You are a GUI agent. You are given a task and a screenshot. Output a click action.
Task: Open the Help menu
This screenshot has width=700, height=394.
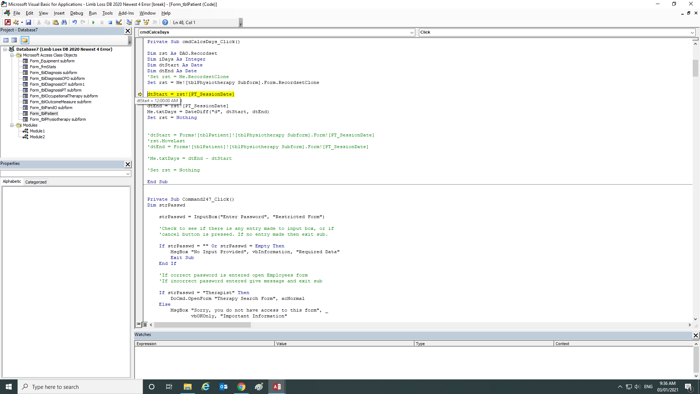tap(166, 13)
